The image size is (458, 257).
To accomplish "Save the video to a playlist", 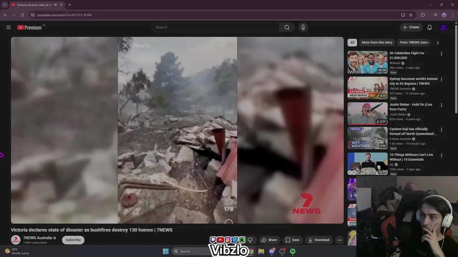I will 292,240.
